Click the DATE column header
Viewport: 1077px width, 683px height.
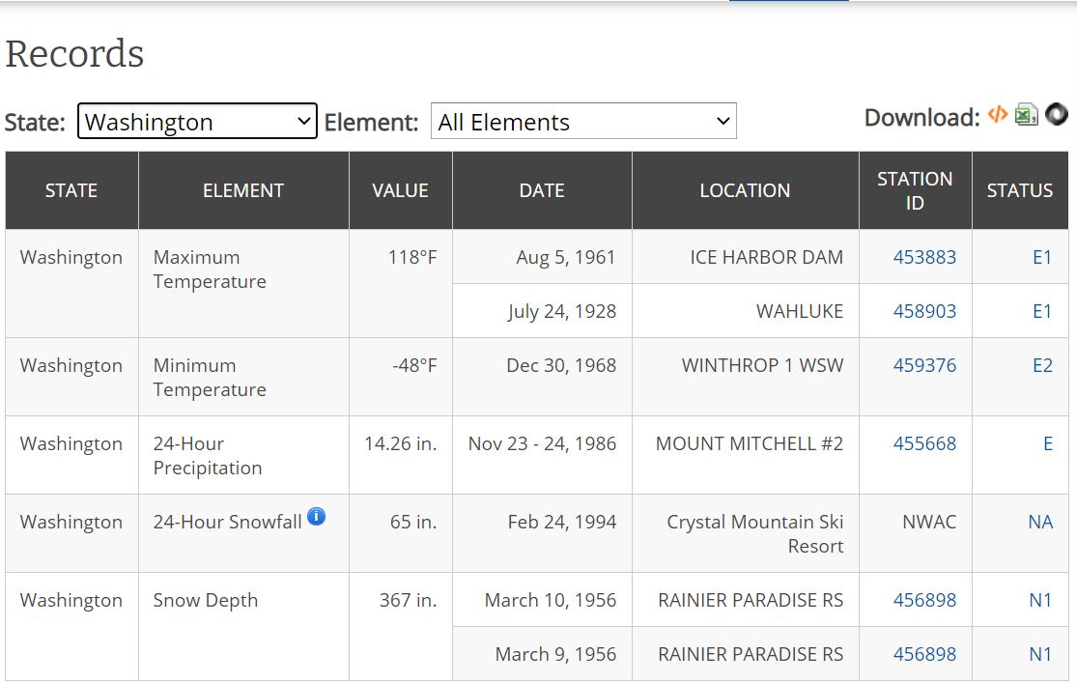pos(542,190)
